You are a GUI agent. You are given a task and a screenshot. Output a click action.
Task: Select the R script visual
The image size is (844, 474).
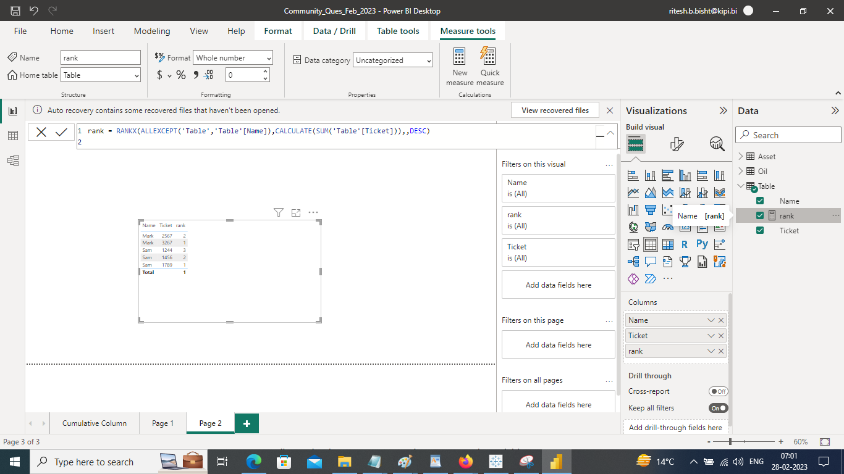pyautogui.click(x=685, y=244)
